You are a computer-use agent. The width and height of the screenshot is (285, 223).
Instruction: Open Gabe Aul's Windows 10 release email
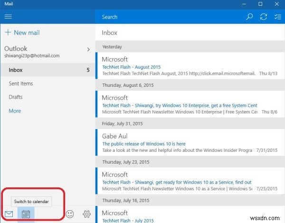(x=190, y=142)
